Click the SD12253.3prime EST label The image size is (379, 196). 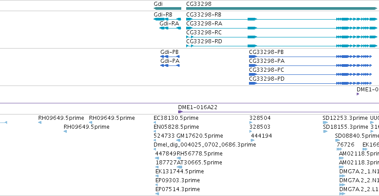345,118
